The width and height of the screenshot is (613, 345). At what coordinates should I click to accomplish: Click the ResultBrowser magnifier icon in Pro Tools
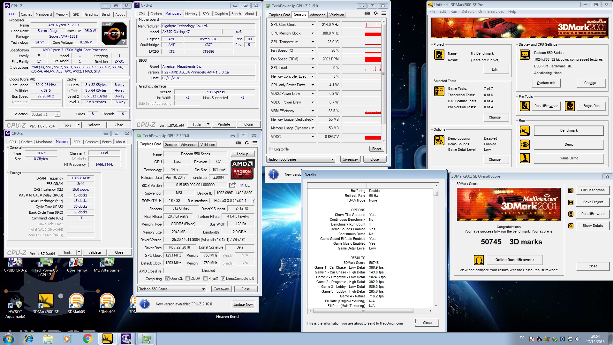(525, 106)
